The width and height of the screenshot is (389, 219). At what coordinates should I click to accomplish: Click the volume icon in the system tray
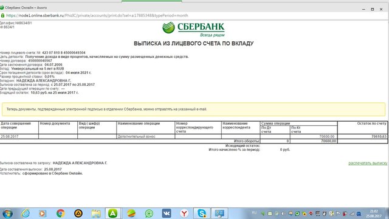[283, 214]
